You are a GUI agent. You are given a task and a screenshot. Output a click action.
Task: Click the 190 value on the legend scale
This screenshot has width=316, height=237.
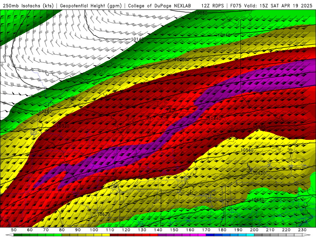tap(238, 230)
